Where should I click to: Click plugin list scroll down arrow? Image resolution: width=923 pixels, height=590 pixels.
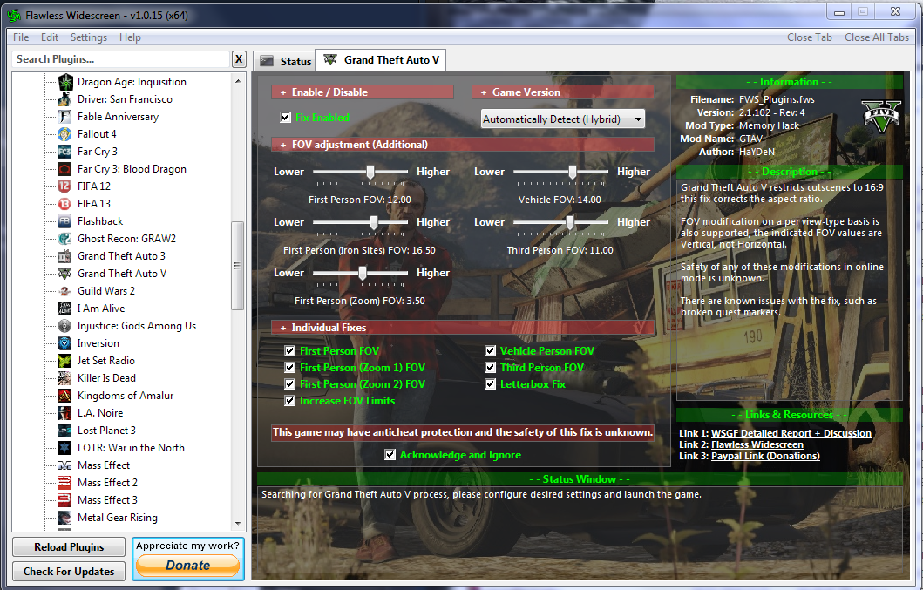pos(238,524)
